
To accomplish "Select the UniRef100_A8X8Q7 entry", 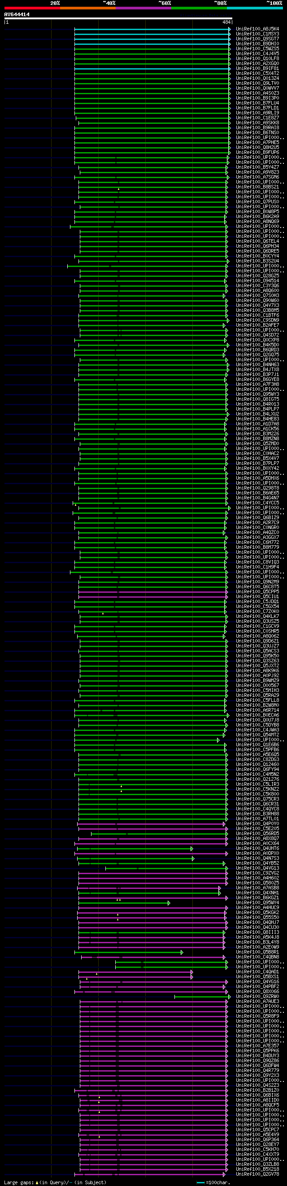I will [257, 839].
